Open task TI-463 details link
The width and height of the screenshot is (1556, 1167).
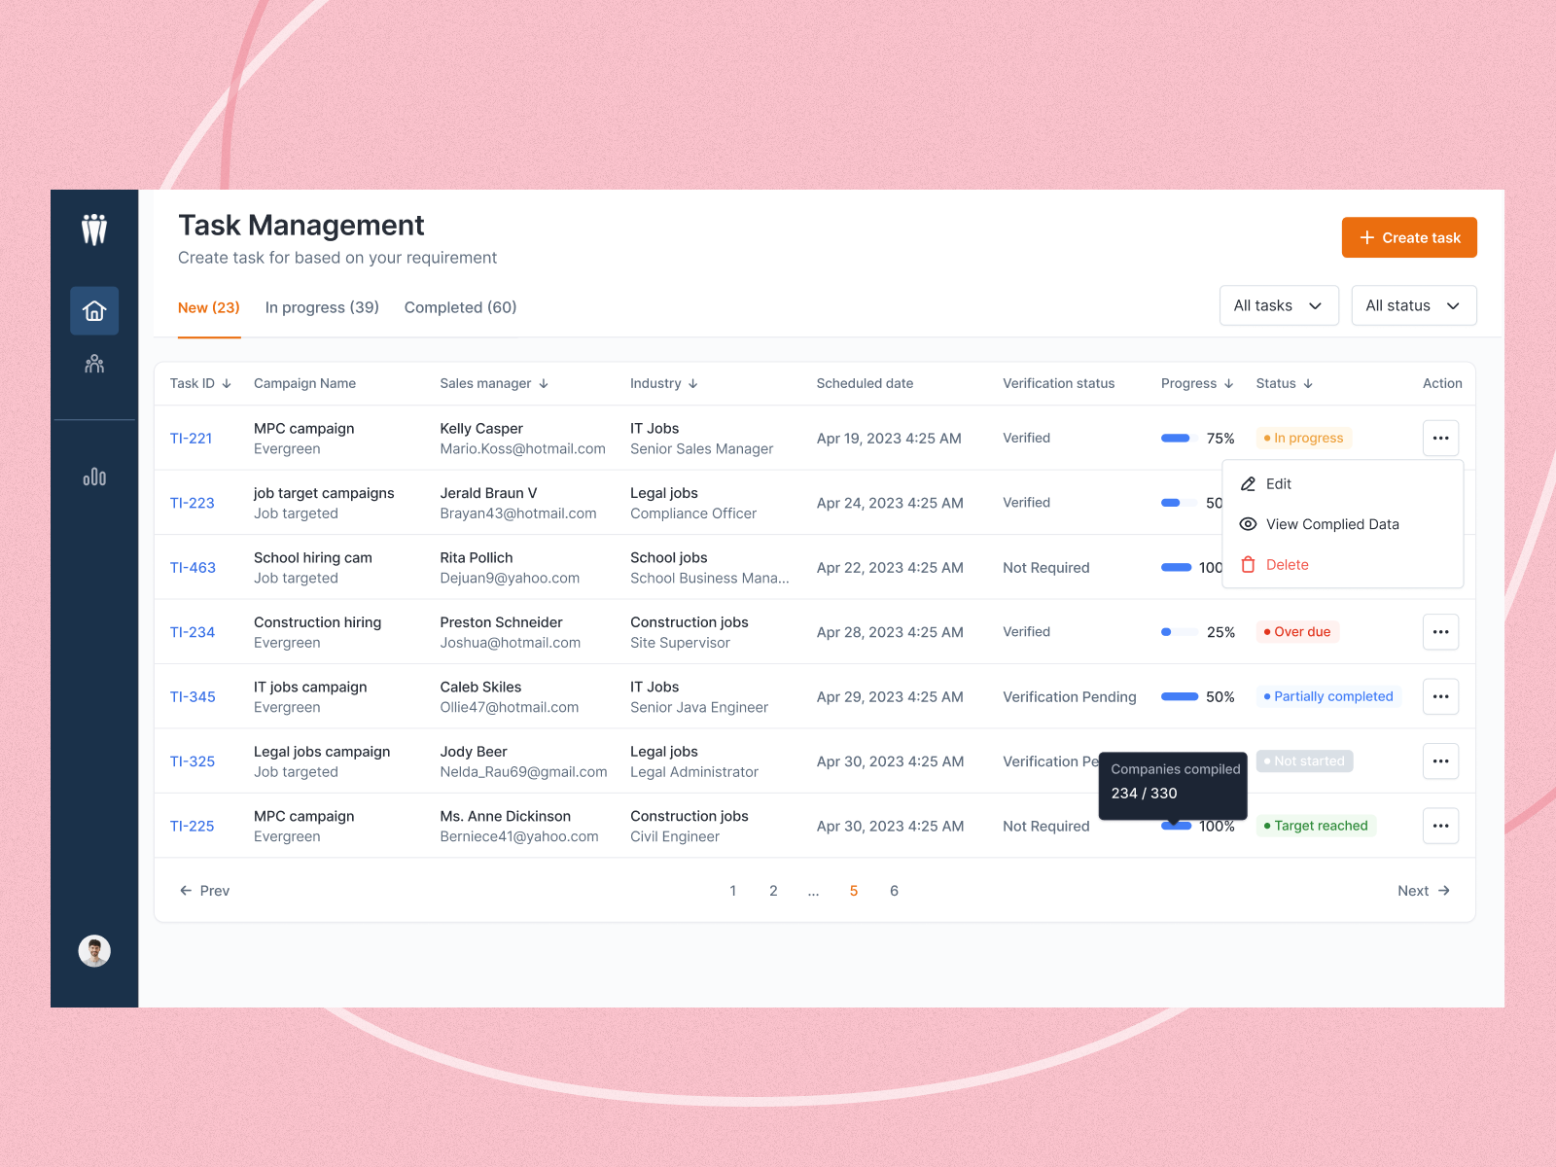point(193,567)
